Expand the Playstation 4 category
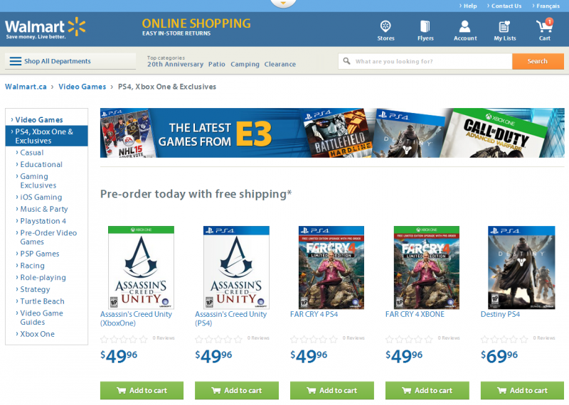569x405 pixels. coord(43,221)
